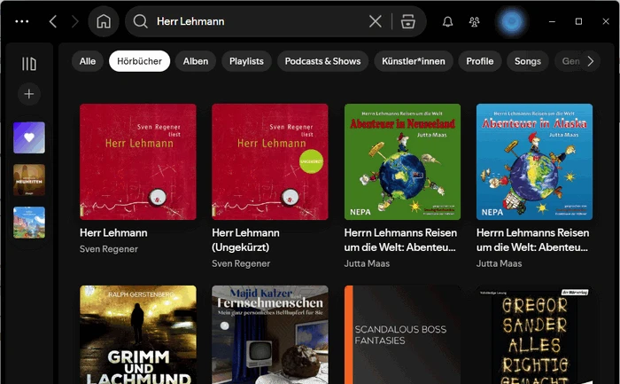Open Your Library icon in sidebar
Image resolution: width=620 pixels, height=384 pixels.
coord(29,64)
